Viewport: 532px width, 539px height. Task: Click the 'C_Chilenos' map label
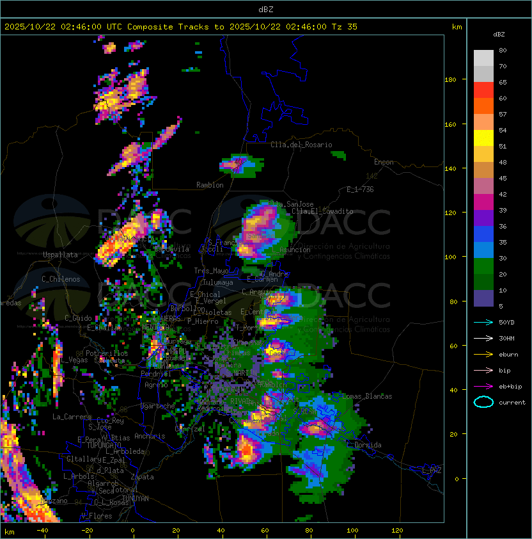[61, 279]
